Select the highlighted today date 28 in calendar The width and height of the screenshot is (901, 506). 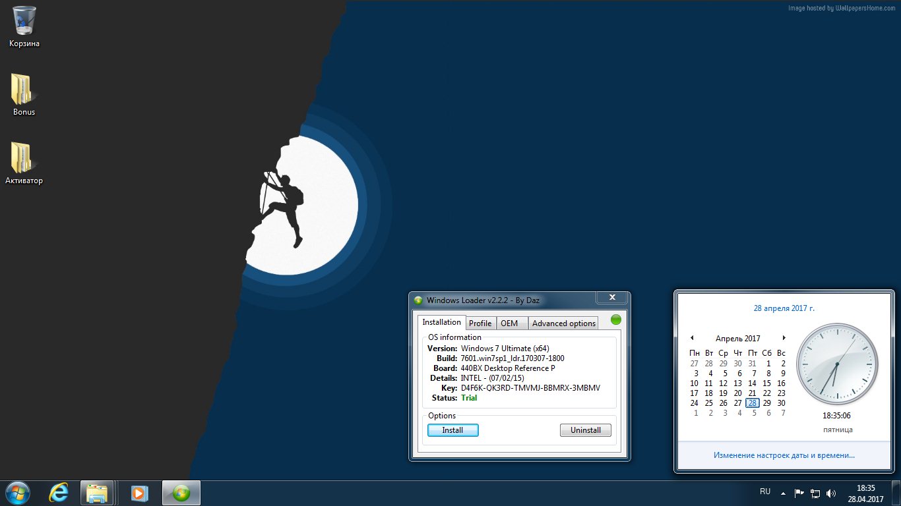753,403
